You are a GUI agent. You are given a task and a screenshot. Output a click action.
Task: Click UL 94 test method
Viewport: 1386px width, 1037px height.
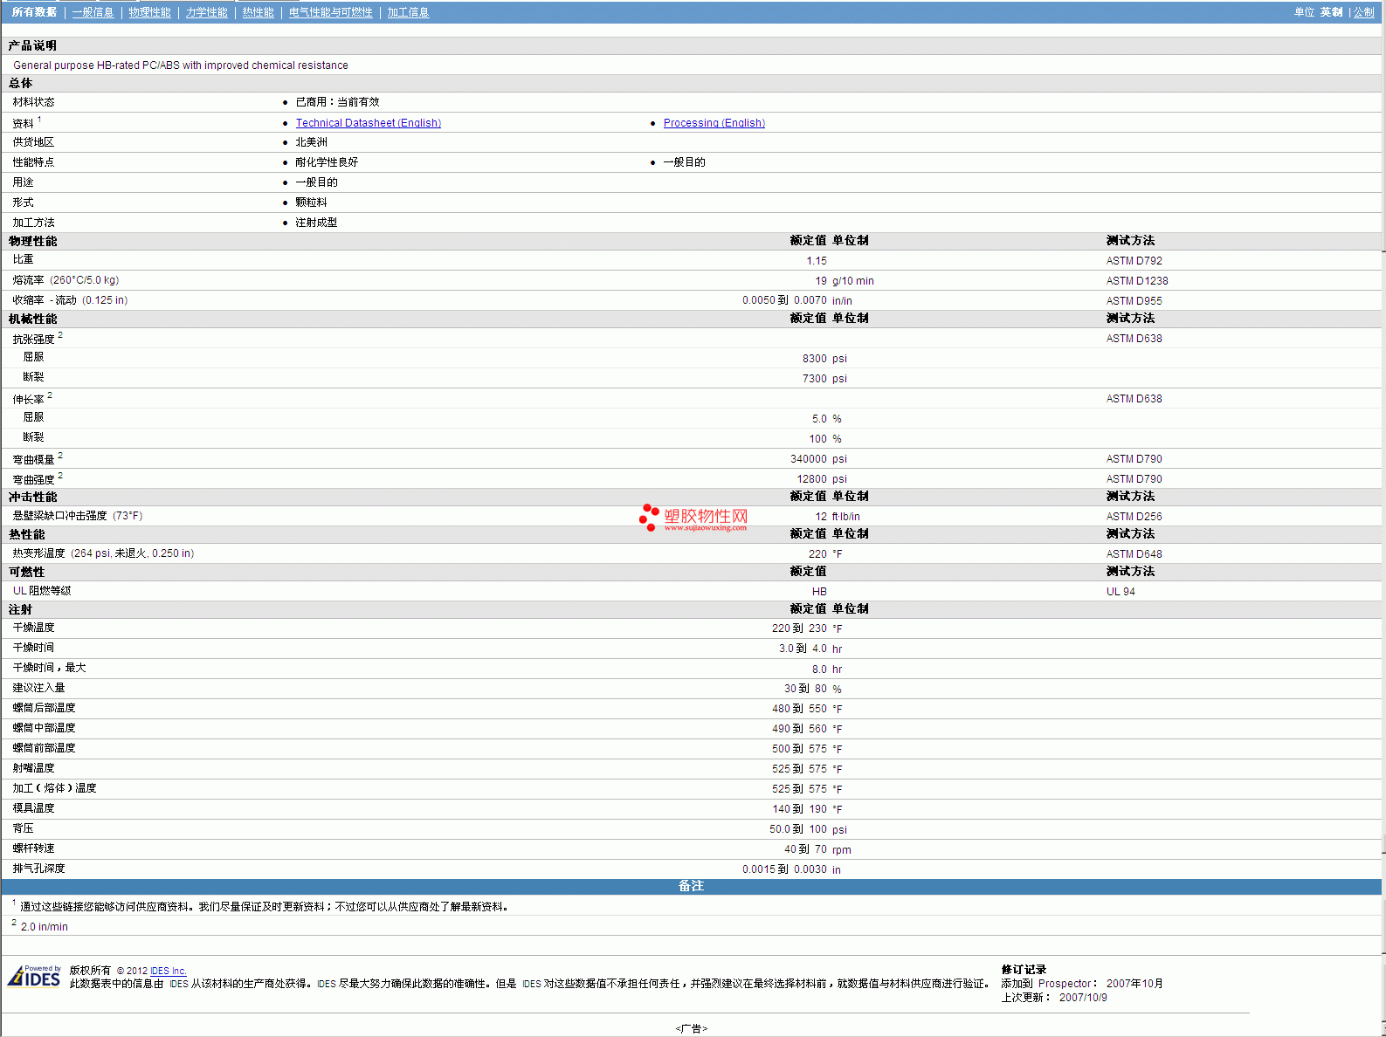[x=1121, y=592]
